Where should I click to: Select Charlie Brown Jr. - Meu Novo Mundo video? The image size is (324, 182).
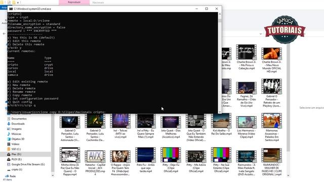coord(271,60)
